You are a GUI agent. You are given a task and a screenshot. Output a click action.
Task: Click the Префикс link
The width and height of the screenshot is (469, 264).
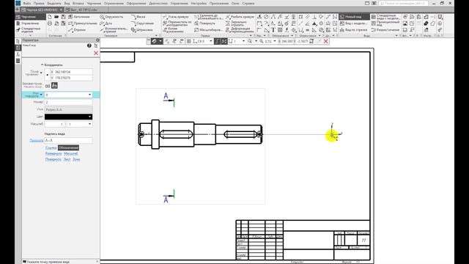[36, 140]
